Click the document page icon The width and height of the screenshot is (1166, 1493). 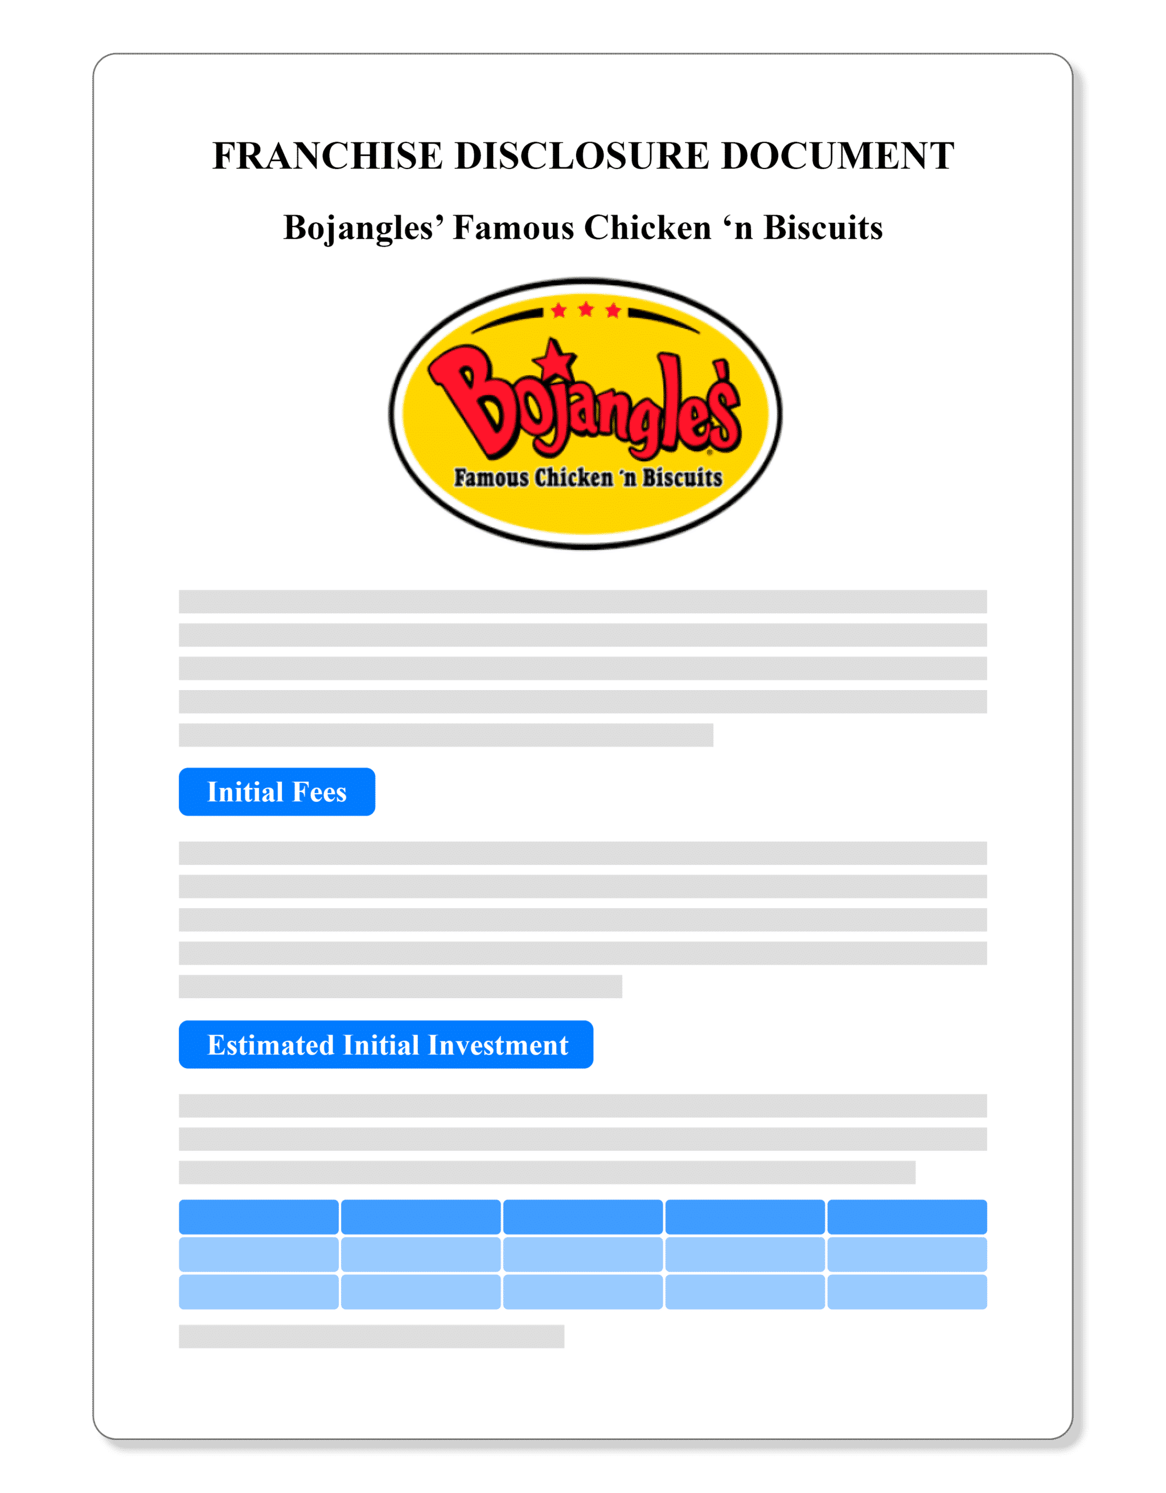coord(582,746)
